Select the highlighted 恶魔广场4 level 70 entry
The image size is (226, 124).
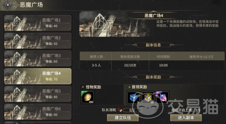38,76
